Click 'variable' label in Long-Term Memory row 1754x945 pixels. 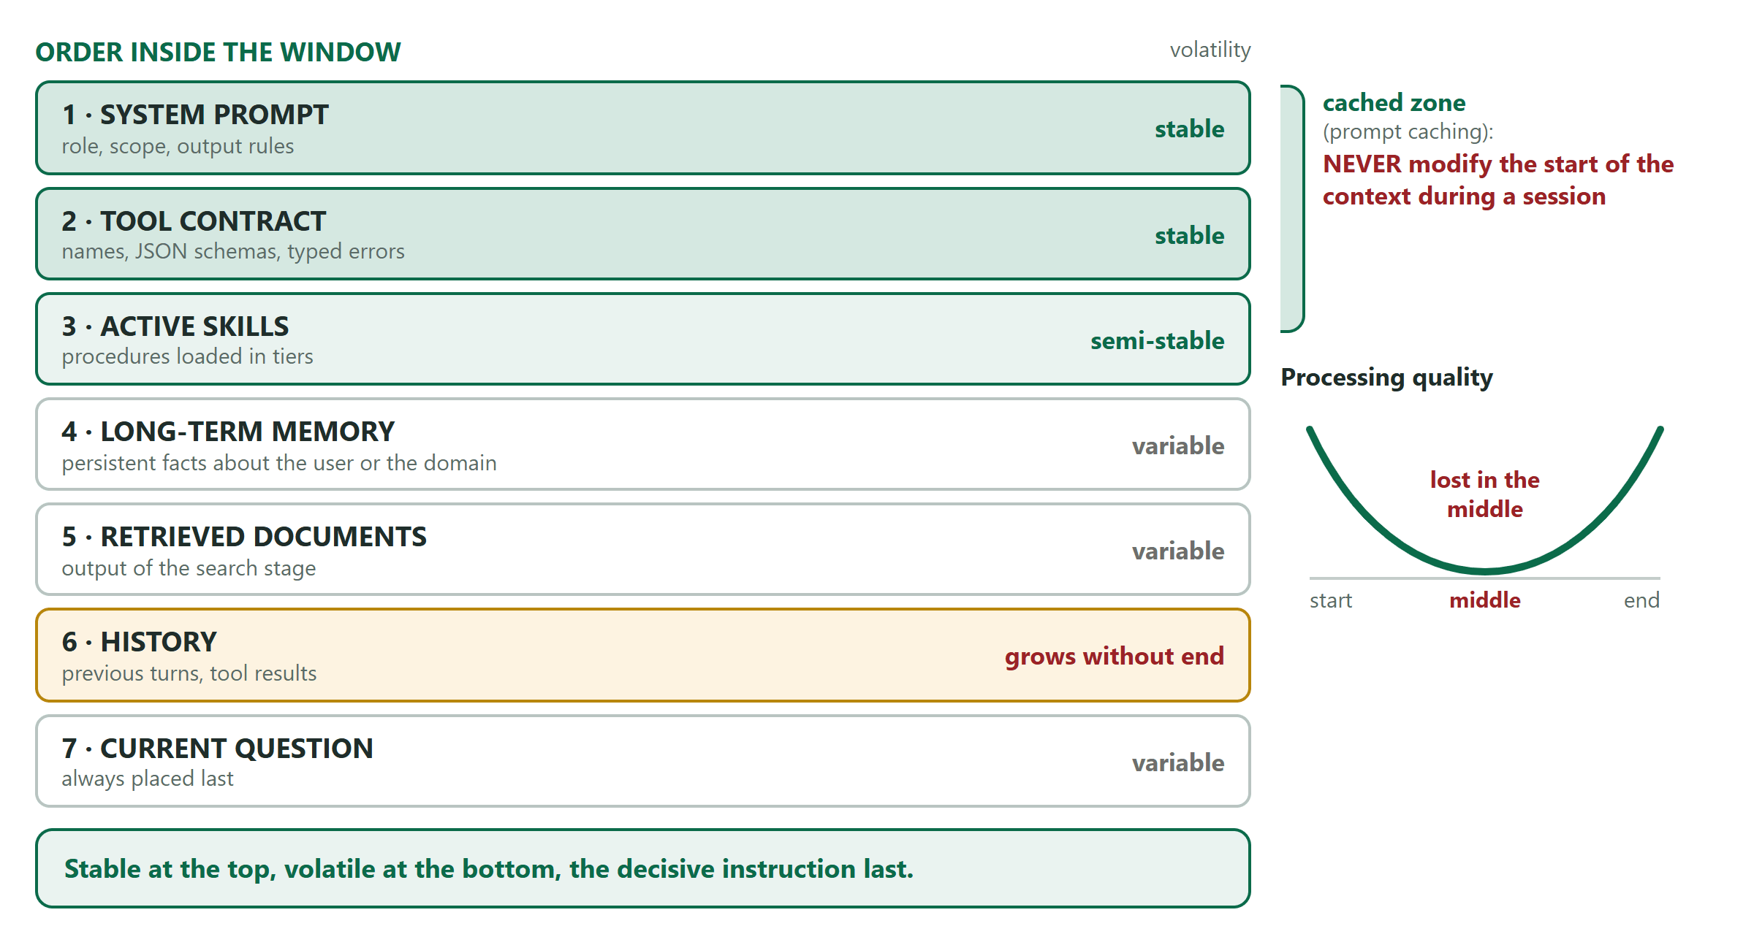pyautogui.click(x=1178, y=445)
